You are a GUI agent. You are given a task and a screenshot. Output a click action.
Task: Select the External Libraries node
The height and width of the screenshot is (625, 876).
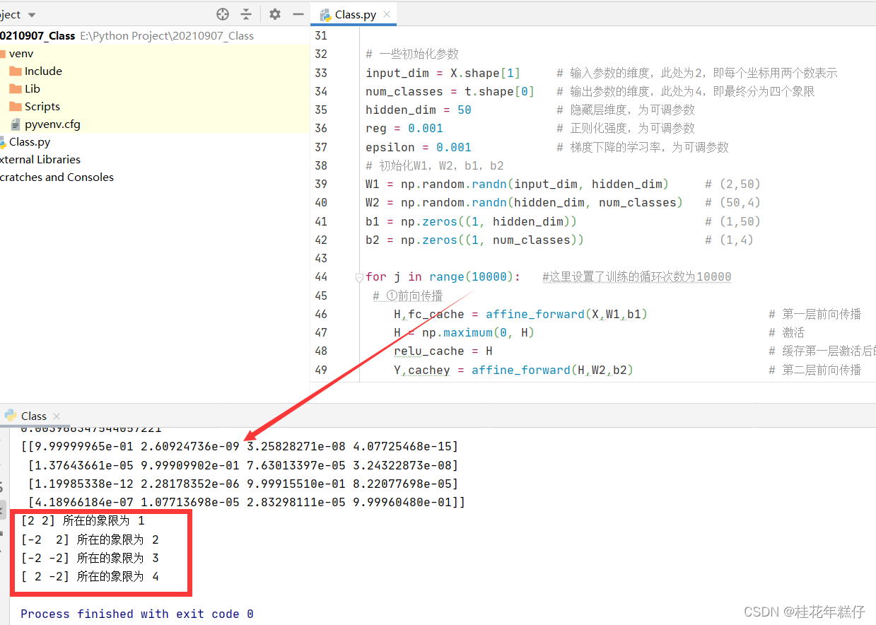pos(40,159)
